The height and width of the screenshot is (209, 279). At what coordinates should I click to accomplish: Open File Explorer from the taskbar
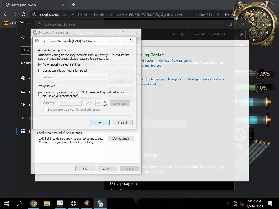[x=47, y=204]
